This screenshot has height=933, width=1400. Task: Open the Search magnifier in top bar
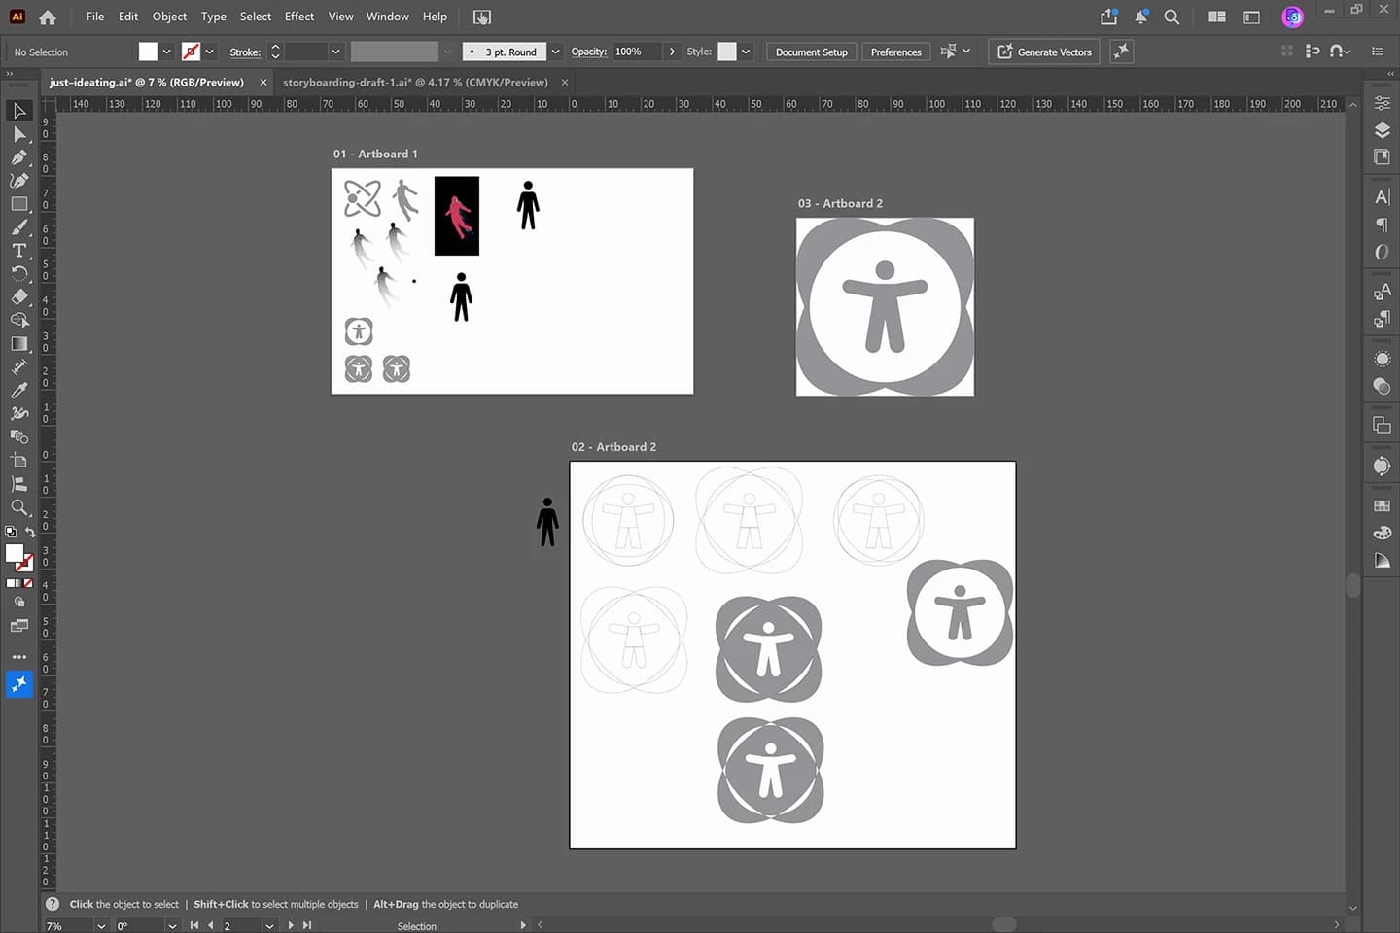[1172, 17]
